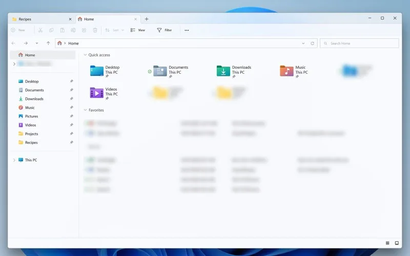This screenshot has height=256, width=410.
Task: Unpin Recipes using its sidebar pin icon
Action: pos(71,142)
